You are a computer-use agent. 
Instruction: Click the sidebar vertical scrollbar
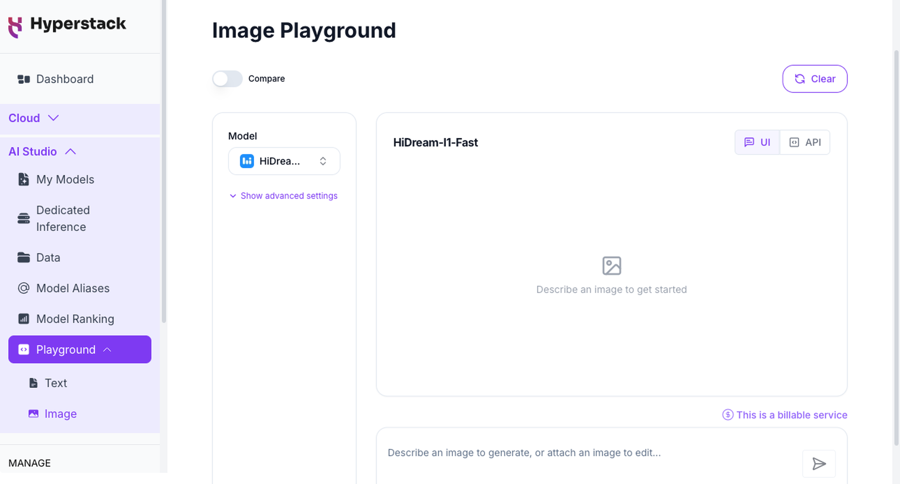pyautogui.click(x=164, y=161)
